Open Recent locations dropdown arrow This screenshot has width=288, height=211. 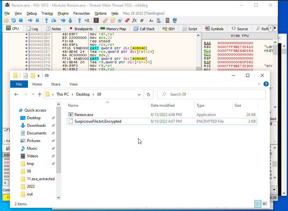coord(33,94)
